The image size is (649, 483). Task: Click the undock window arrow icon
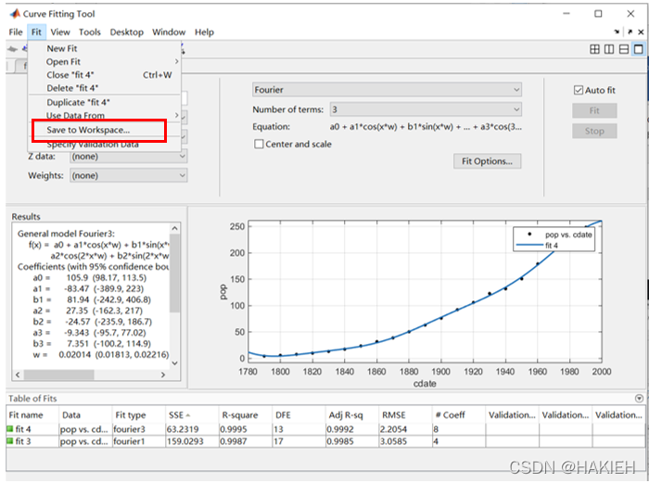pyautogui.click(x=630, y=32)
